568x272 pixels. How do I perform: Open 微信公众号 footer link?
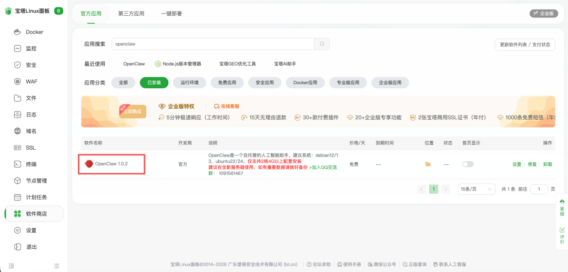(382, 265)
